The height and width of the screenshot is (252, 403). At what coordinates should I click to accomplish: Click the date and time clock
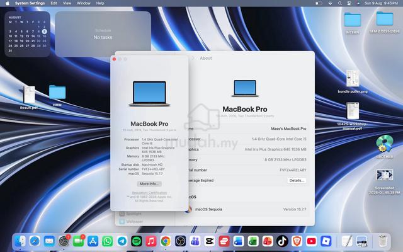381,3
